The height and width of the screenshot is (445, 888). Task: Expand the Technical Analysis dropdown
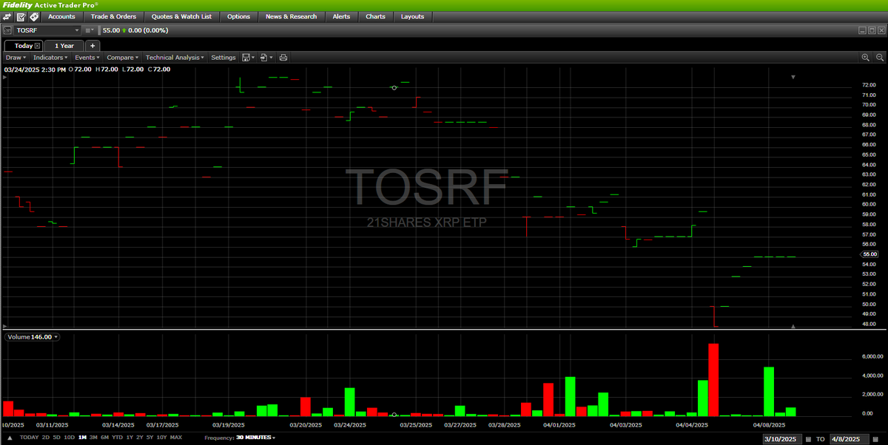pos(175,57)
